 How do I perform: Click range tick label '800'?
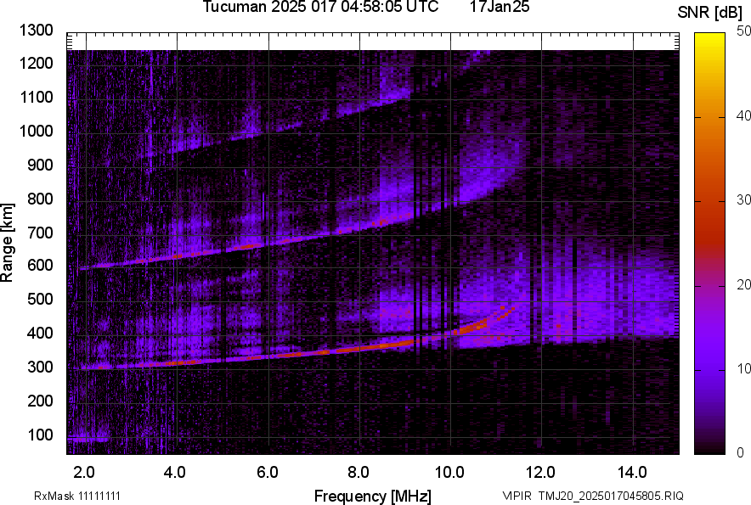(40, 198)
